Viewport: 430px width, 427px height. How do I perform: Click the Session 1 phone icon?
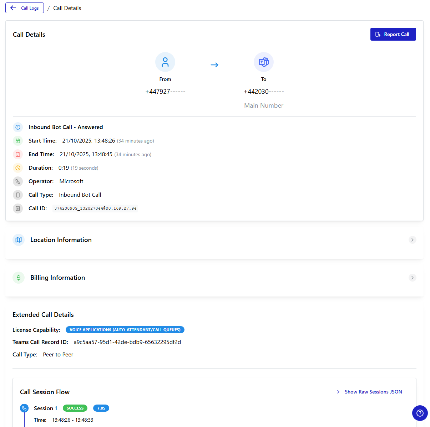tap(24, 408)
